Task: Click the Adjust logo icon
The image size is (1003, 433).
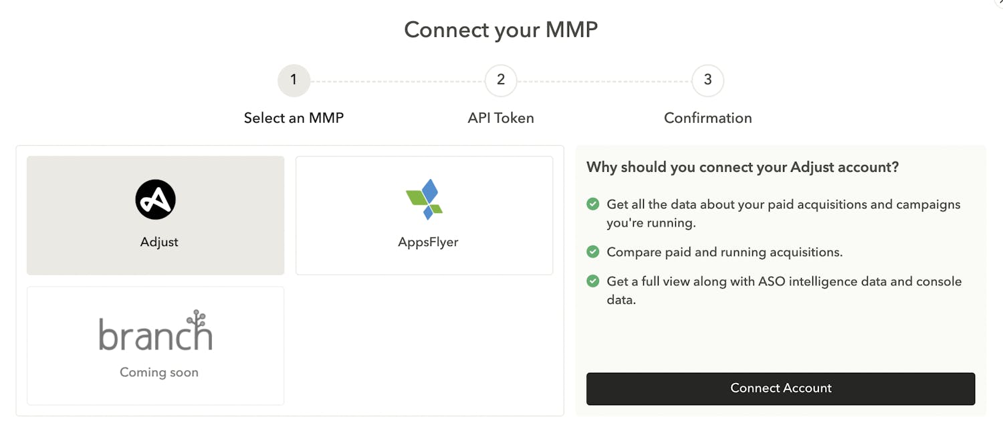Action: [x=155, y=199]
